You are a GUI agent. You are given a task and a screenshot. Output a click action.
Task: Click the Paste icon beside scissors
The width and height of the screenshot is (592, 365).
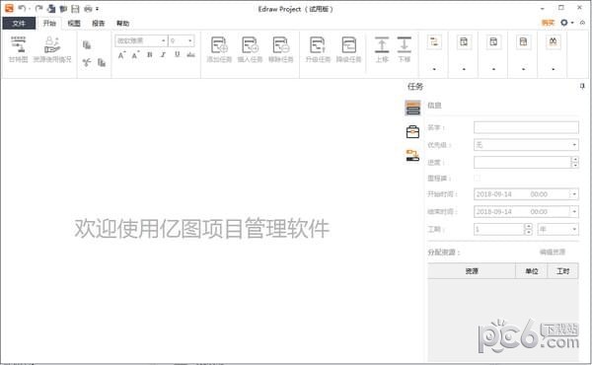coord(102,62)
